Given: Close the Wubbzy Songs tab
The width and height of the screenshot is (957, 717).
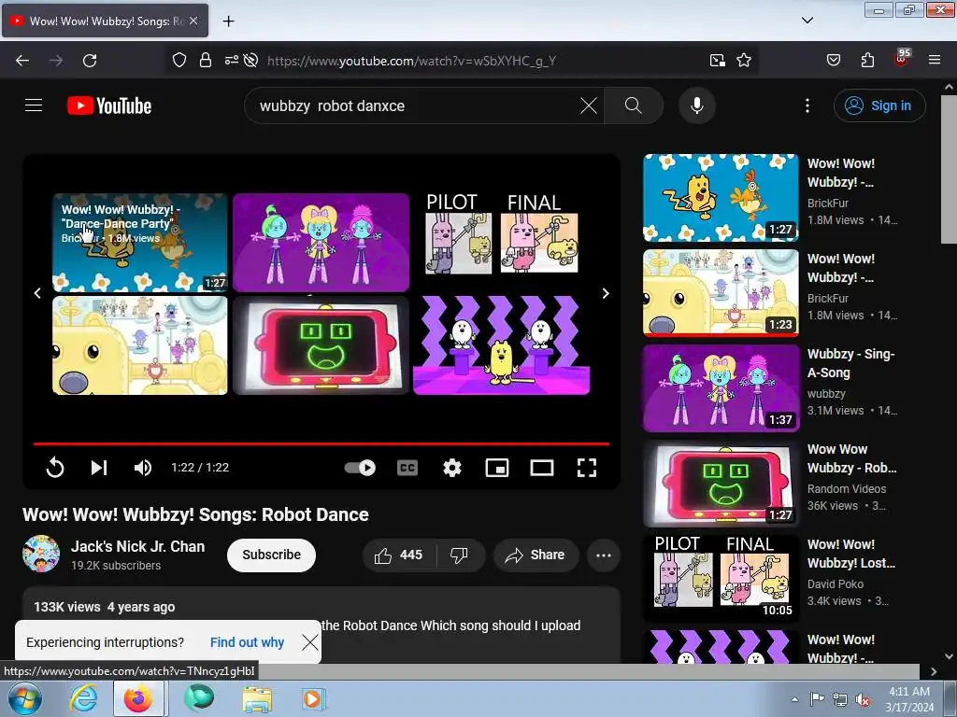Looking at the screenshot, I should [193, 21].
